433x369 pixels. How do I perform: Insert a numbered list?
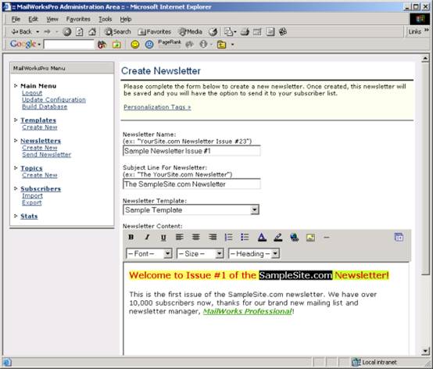[229, 237]
